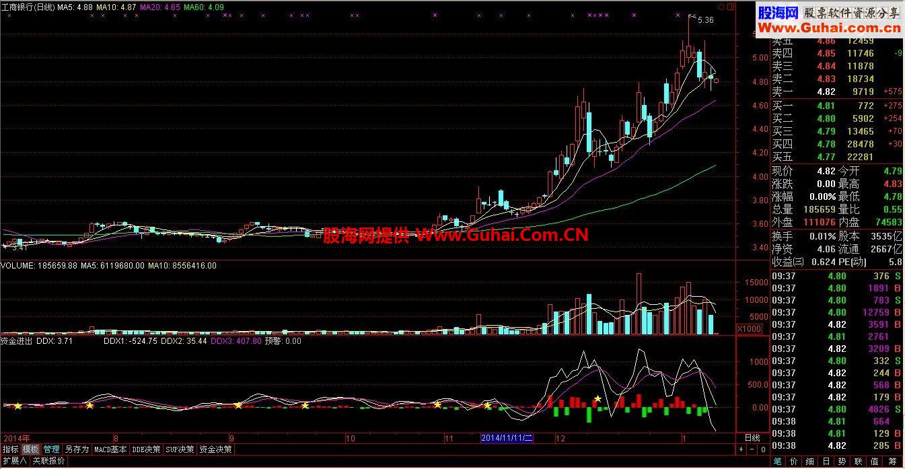Open the 管理 management tab
The width and height of the screenshot is (905, 469).
(52, 449)
